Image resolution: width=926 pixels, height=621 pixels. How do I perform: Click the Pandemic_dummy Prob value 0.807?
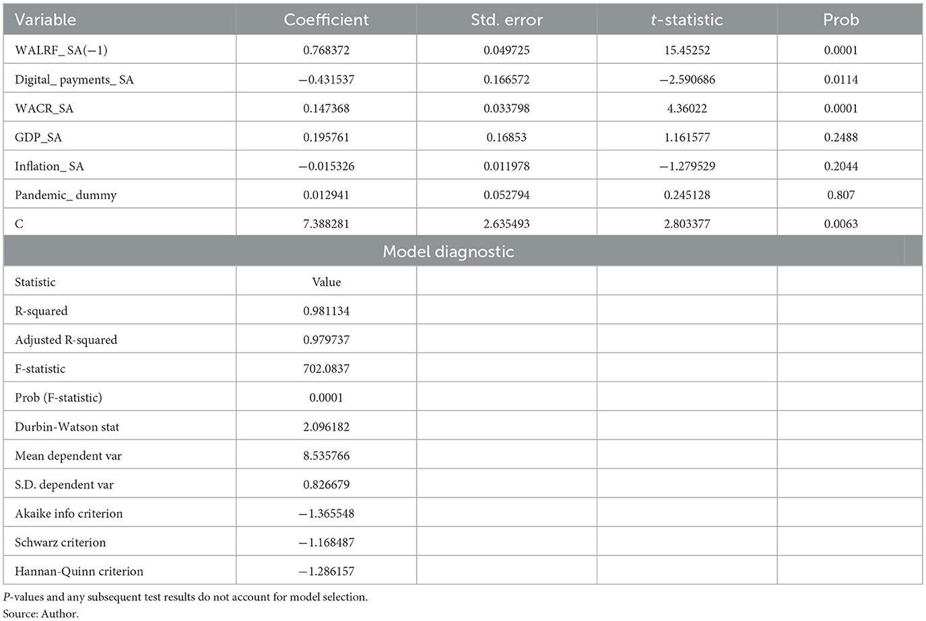[840, 195]
